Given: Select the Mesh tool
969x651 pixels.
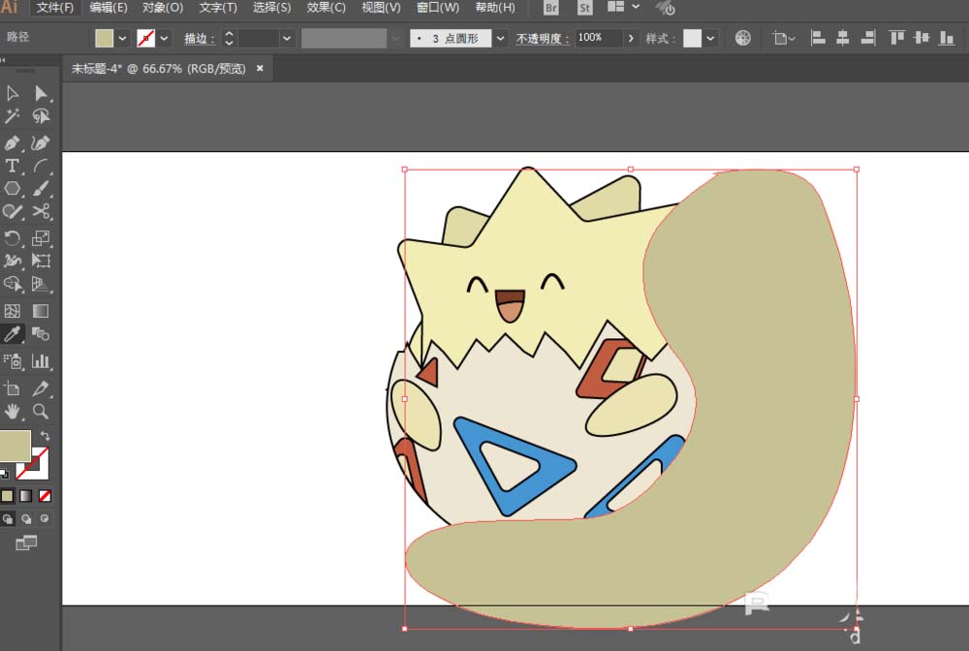Looking at the screenshot, I should [x=13, y=311].
